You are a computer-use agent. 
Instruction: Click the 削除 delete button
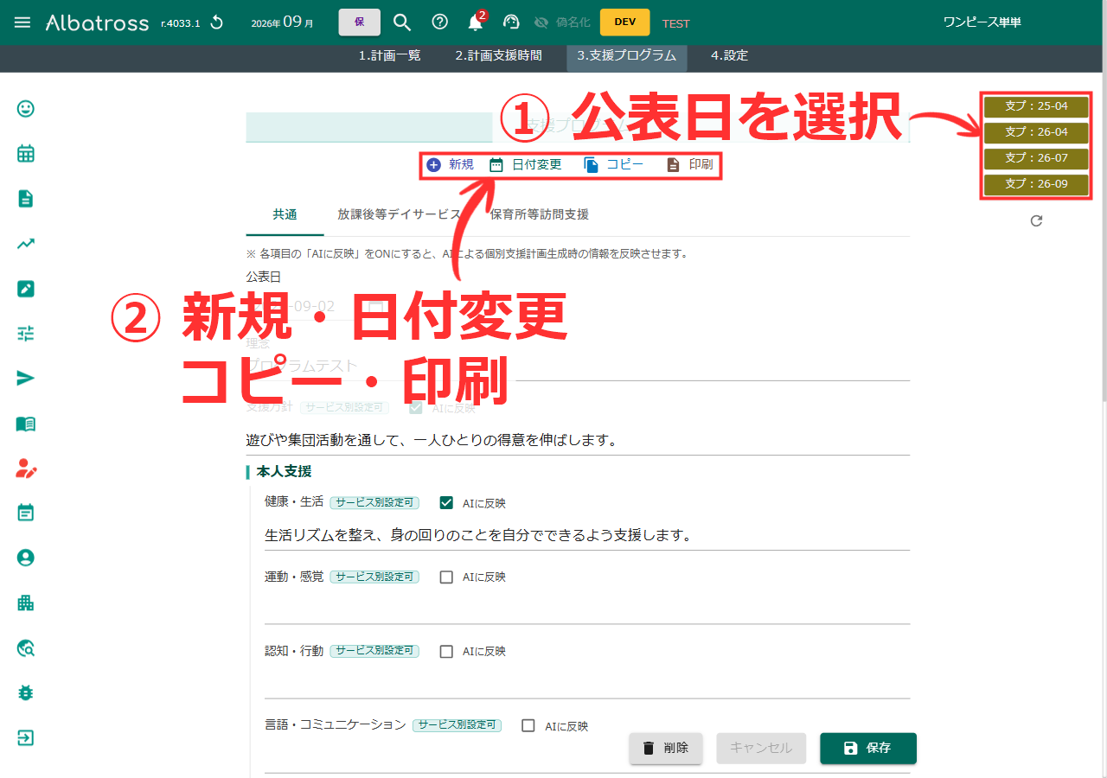666,749
